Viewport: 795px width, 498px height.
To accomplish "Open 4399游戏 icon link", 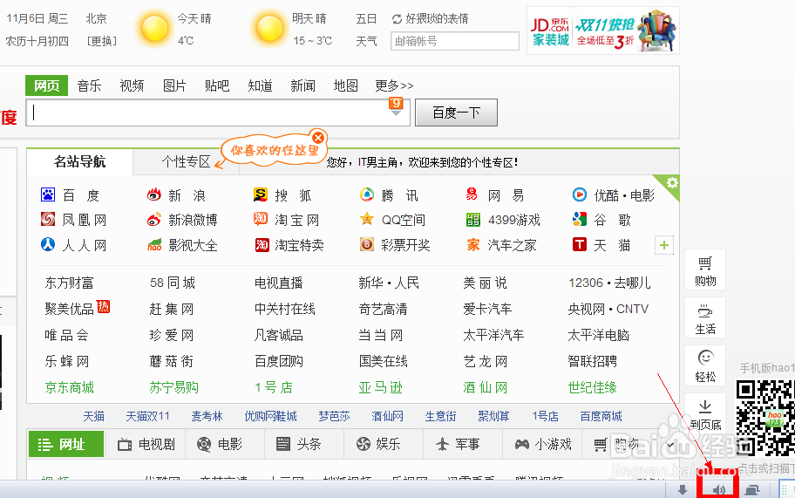I will pos(473,220).
